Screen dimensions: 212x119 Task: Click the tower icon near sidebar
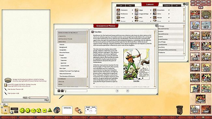pyautogui.click(x=180, y=110)
